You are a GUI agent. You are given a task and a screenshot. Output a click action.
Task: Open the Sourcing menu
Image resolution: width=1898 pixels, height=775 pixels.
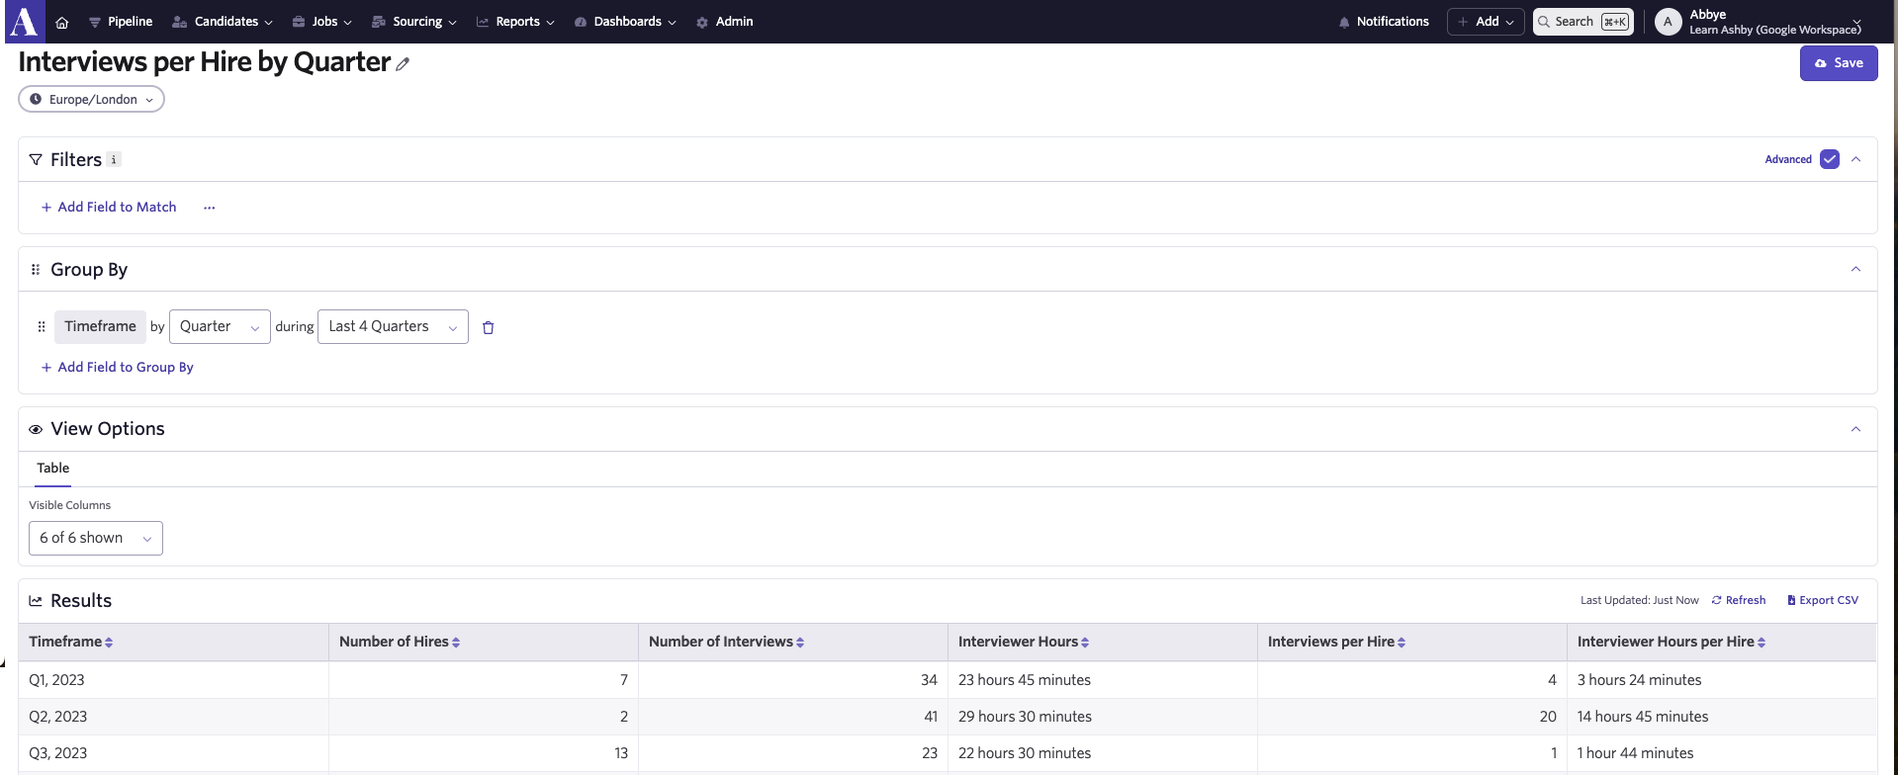pyautogui.click(x=413, y=22)
